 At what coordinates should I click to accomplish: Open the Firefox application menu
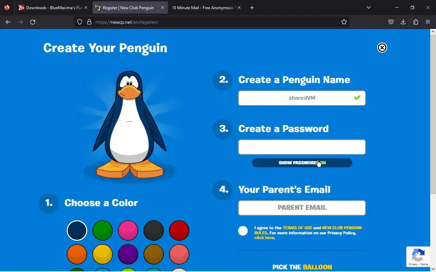pyautogui.click(x=428, y=22)
